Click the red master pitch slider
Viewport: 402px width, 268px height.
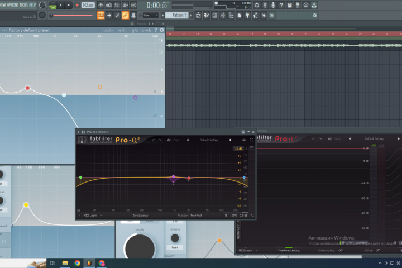[x=72, y=16]
